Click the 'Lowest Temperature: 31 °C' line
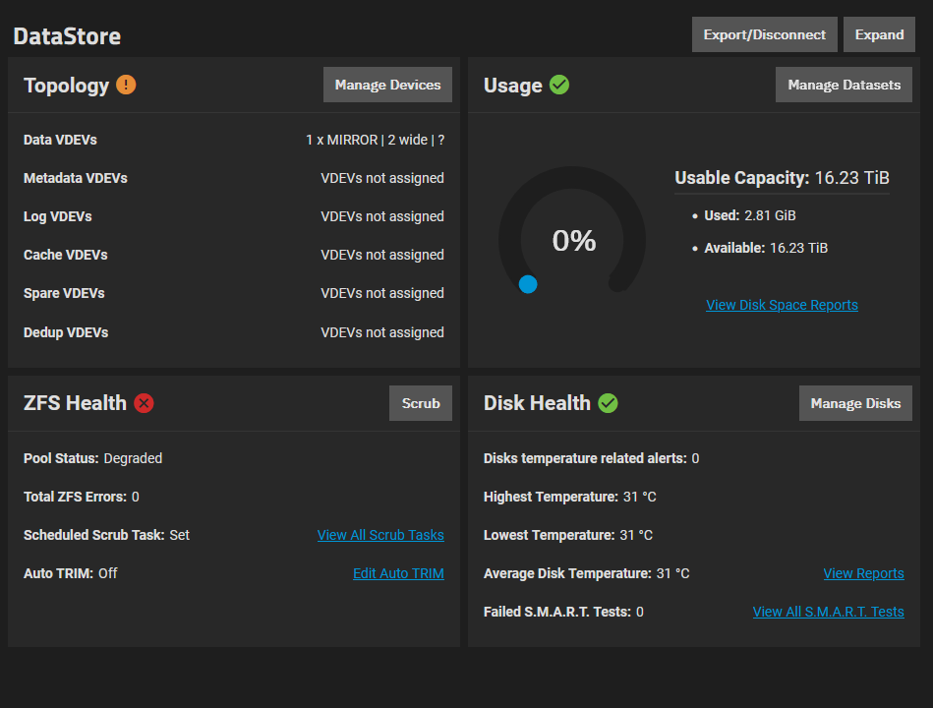933x708 pixels. point(568,535)
